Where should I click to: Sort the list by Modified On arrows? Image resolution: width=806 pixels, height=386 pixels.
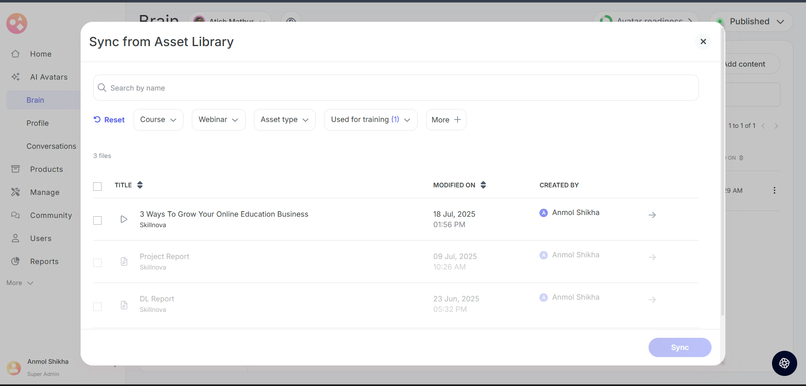(483, 185)
